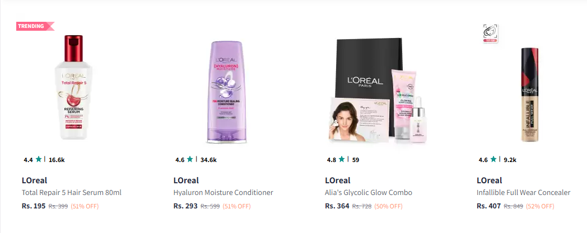This screenshot has height=233, width=587.
Task: Click the Rs. 195 price
Action: (34, 206)
